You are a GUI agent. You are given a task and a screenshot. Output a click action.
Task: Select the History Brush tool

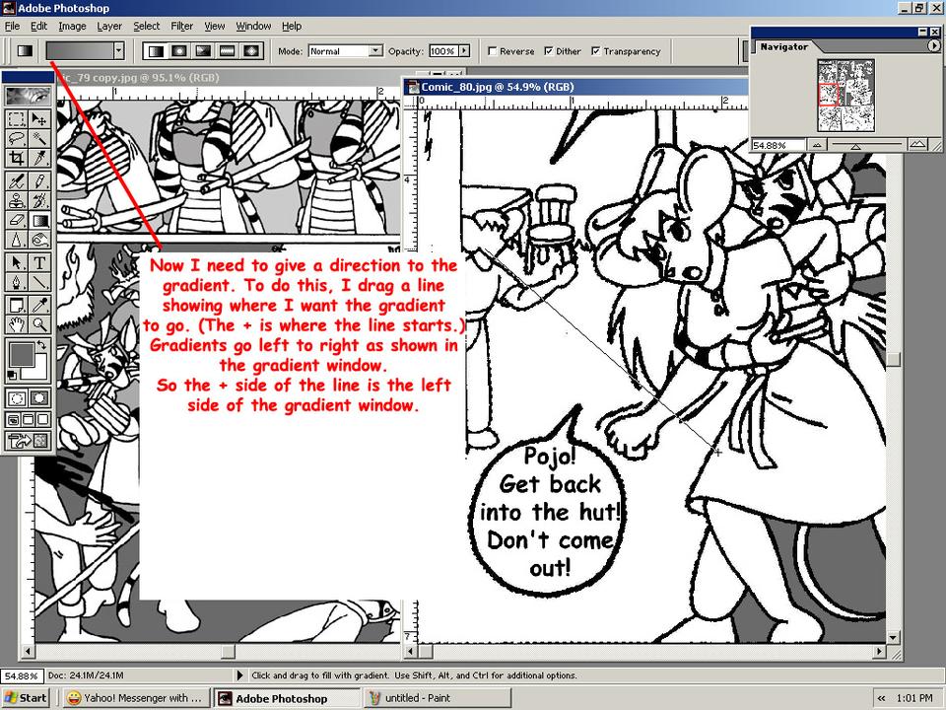coord(39,200)
